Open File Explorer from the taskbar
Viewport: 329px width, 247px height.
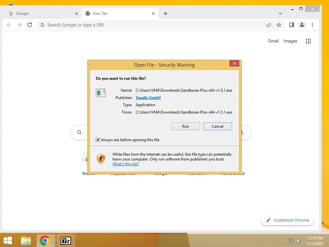tap(26, 241)
